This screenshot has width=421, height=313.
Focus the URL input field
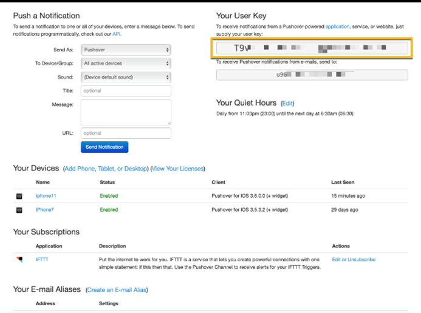(126, 133)
